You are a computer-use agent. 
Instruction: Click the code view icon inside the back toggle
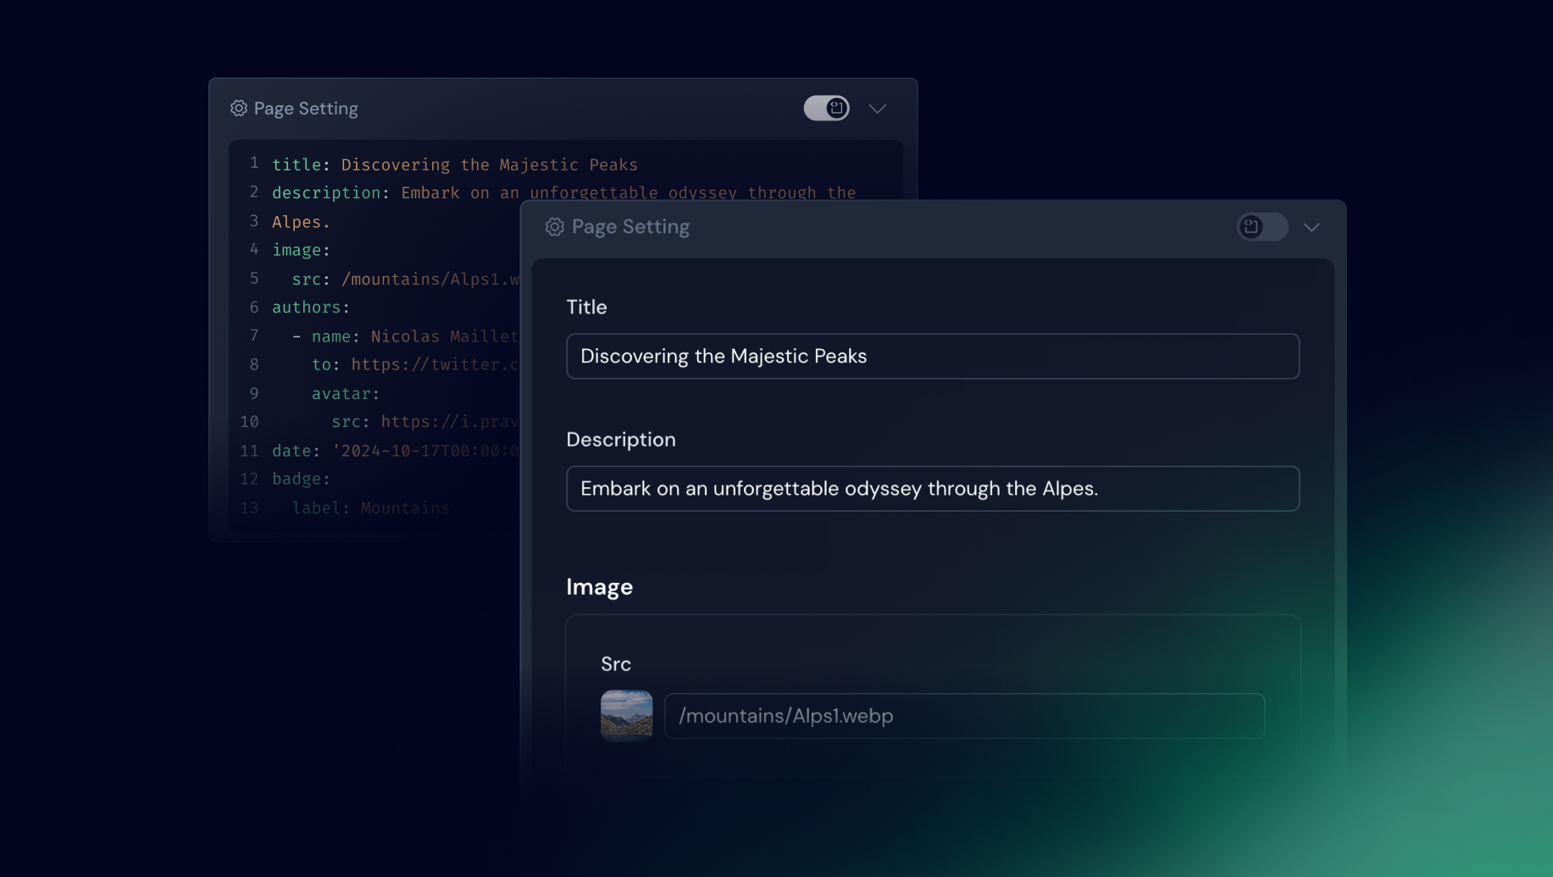click(836, 108)
